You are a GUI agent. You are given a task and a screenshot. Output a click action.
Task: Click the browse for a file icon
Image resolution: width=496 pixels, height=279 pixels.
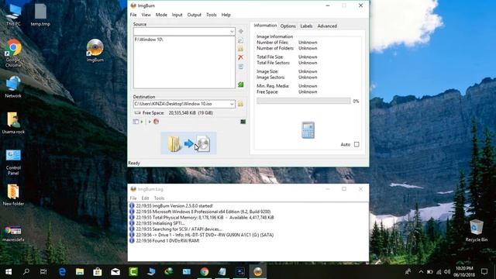point(241,40)
